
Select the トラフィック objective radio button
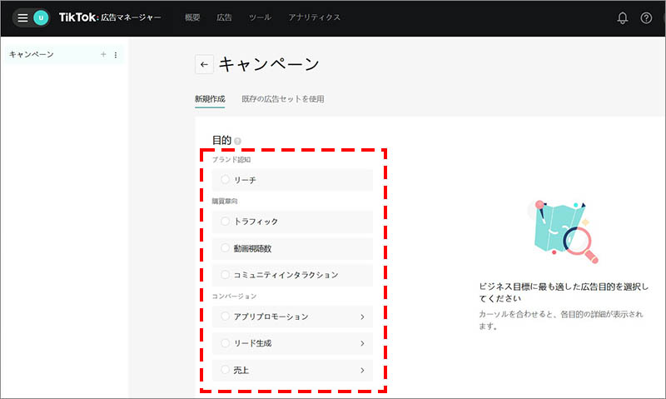(225, 222)
